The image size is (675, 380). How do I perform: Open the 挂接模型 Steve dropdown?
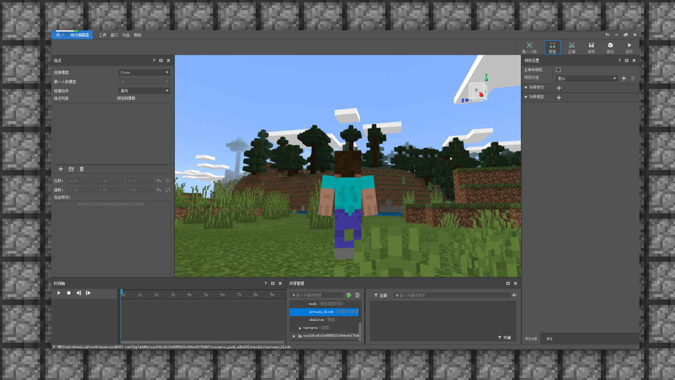[144, 72]
